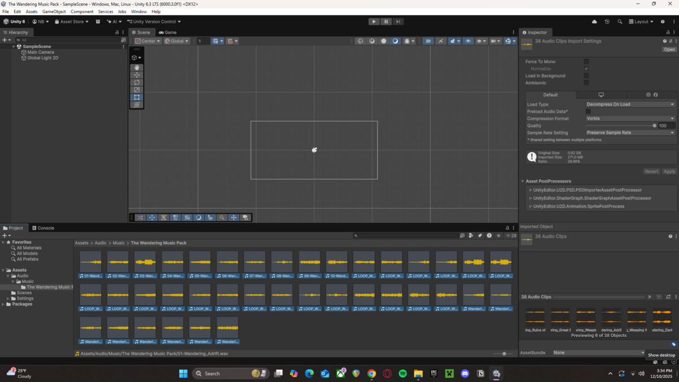Screen dimensions: 679x382
Task: Open the Center pivot mode dropdown
Action: pos(148,41)
